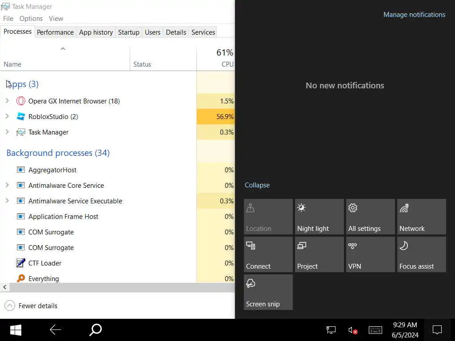455x341 pixels.
Task: Click the Task Manager process row icon
Action: 20,132
